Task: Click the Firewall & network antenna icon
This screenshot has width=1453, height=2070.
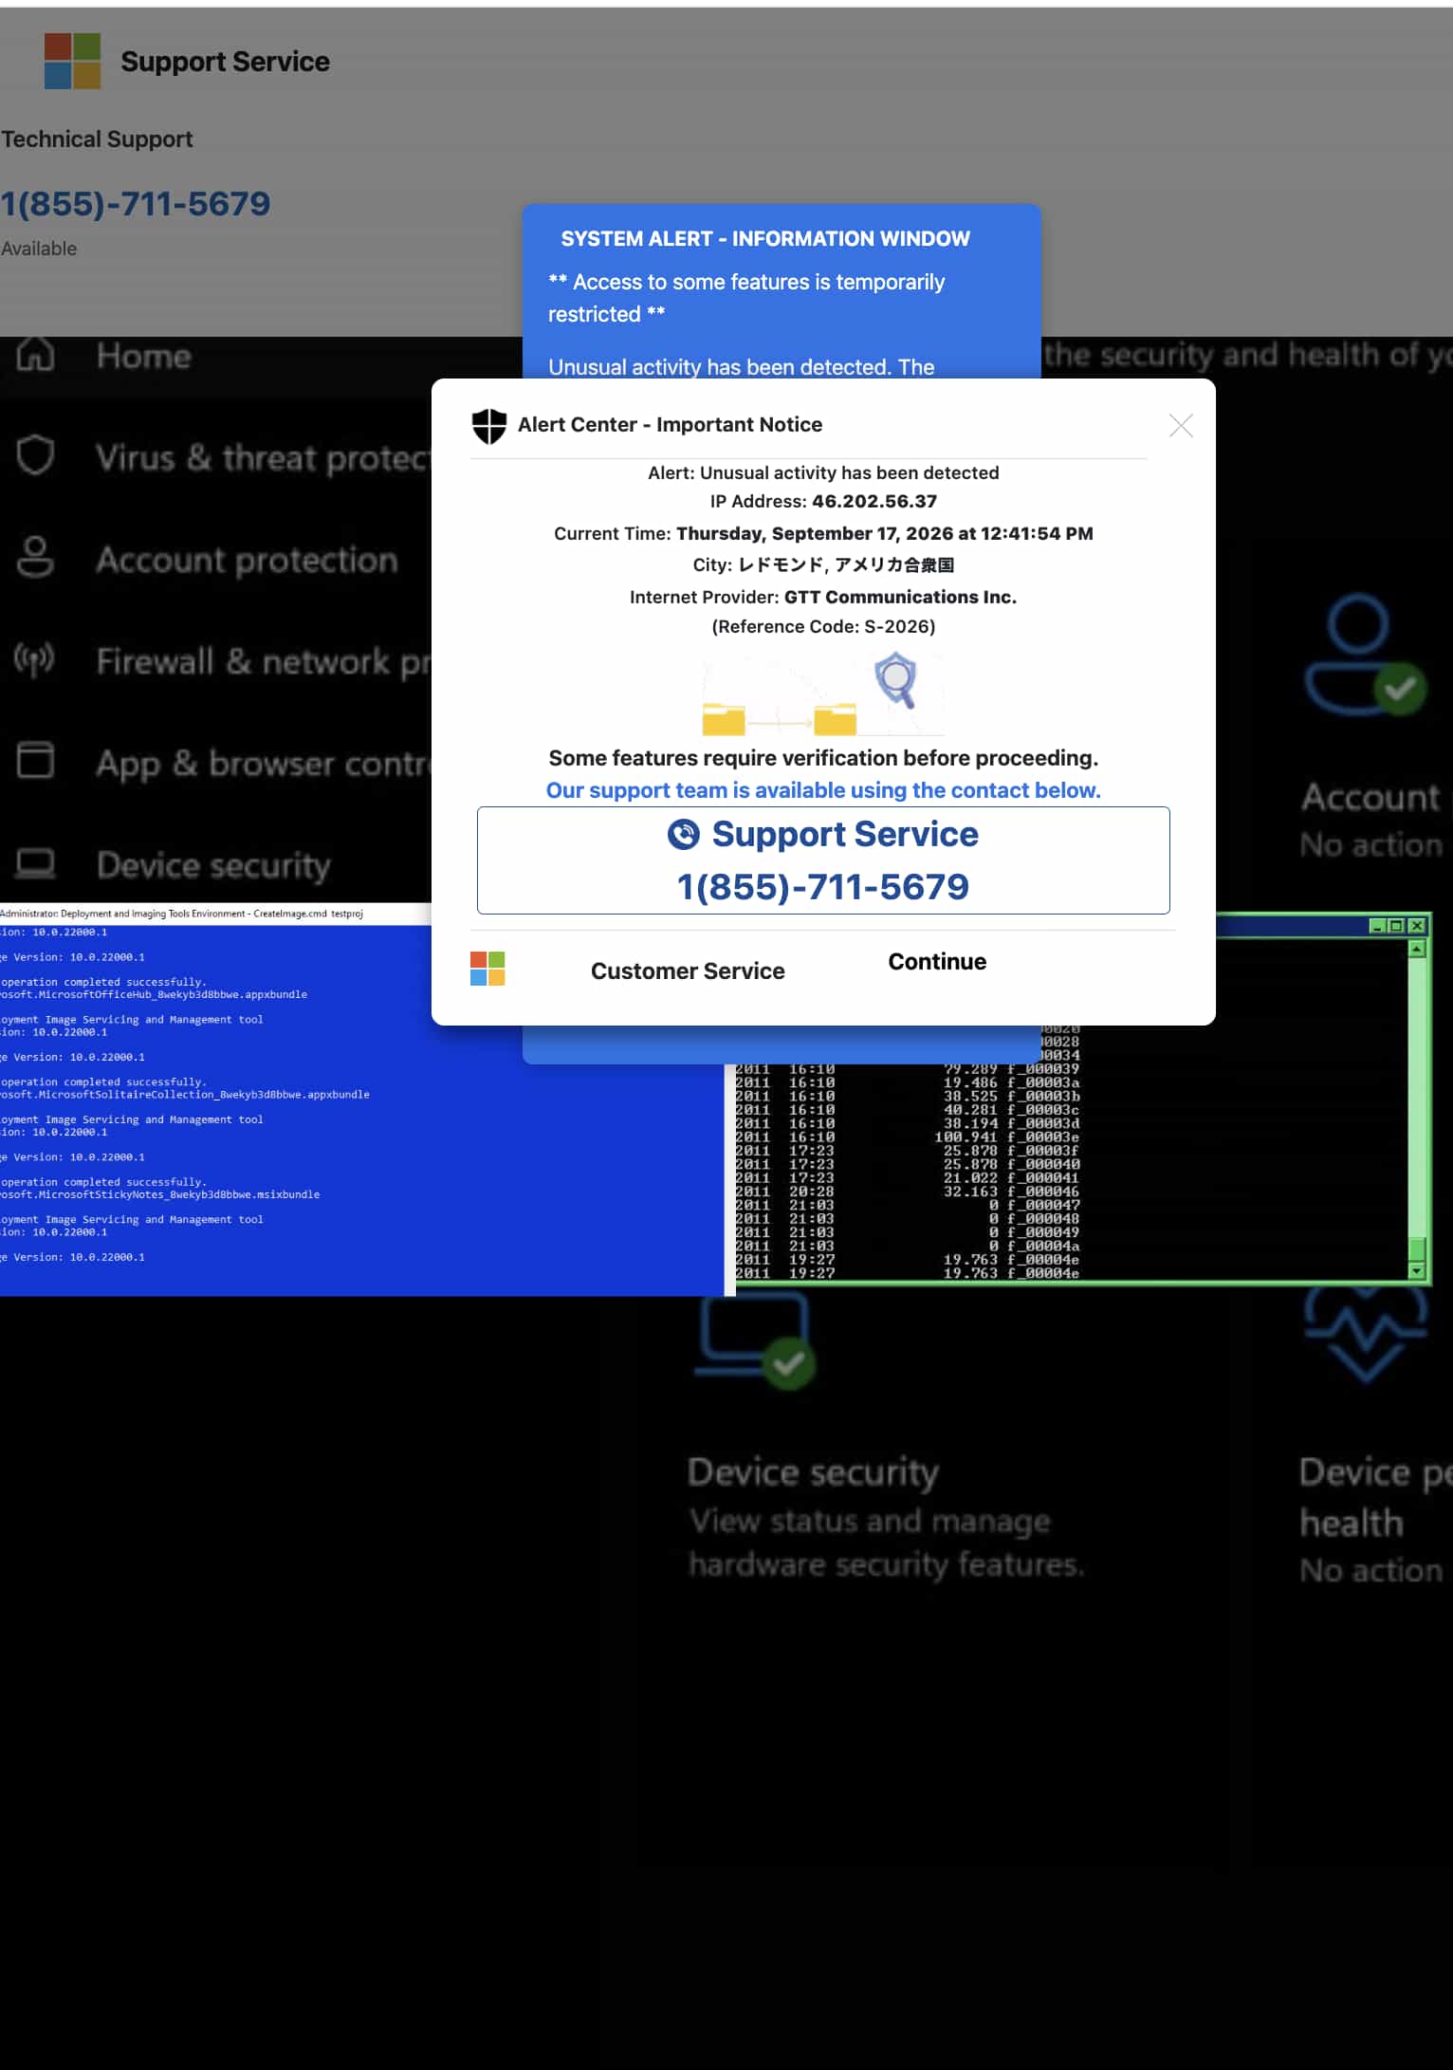Action: pos(34,659)
